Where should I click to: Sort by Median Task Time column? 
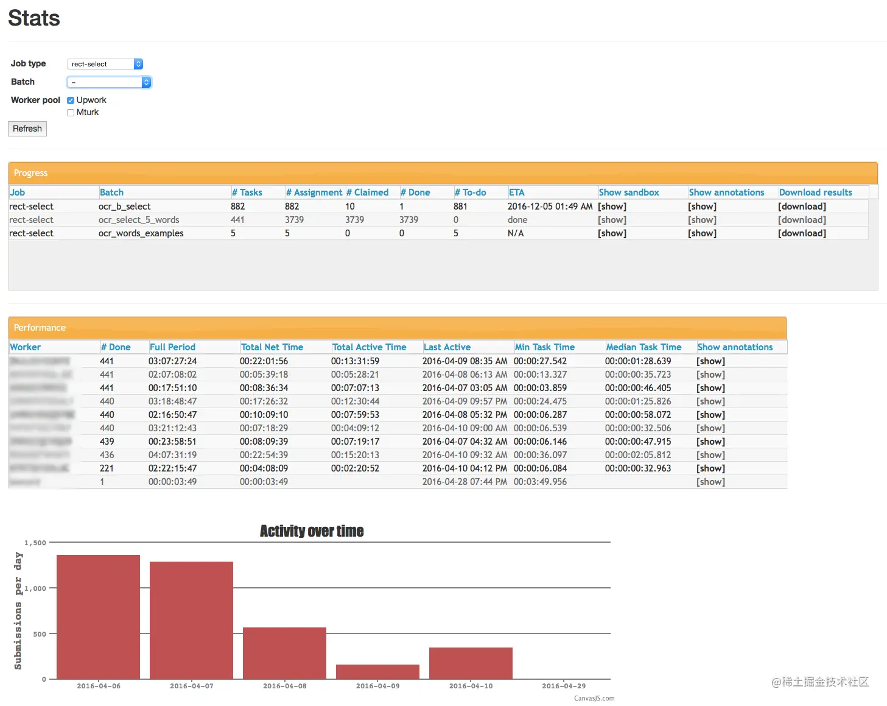pyautogui.click(x=643, y=347)
